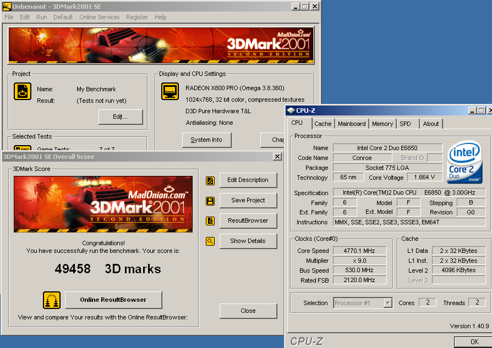This screenshot has height=348, width=492.
Task: Click the Intel Core 2 Duo logo
Action: pyautogui.click(x=464, y=162)
